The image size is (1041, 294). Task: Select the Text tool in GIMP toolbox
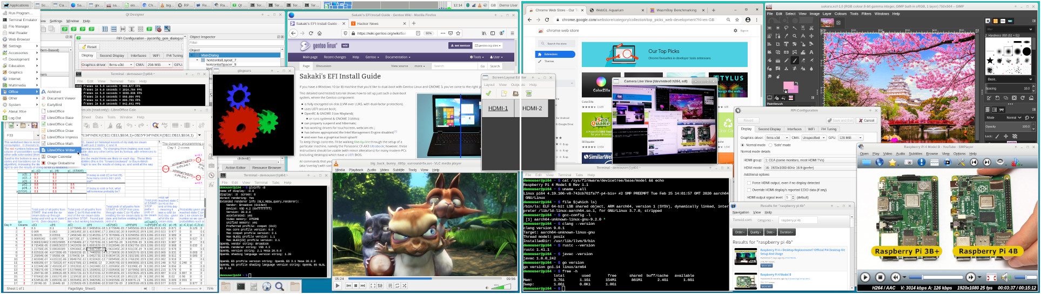[811, 52]
